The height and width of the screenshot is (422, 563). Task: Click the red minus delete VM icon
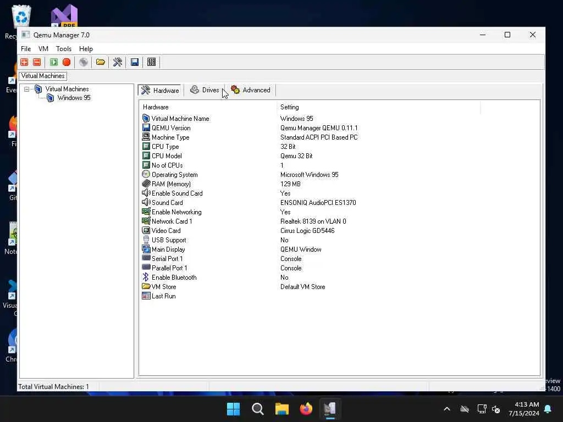click(x=37, y=62)
